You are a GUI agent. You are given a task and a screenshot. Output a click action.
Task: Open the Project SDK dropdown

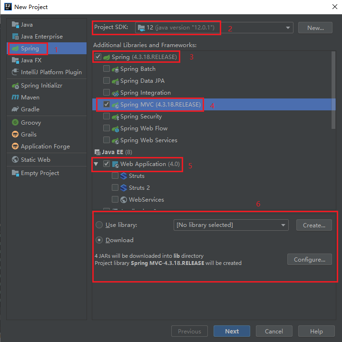214,28
